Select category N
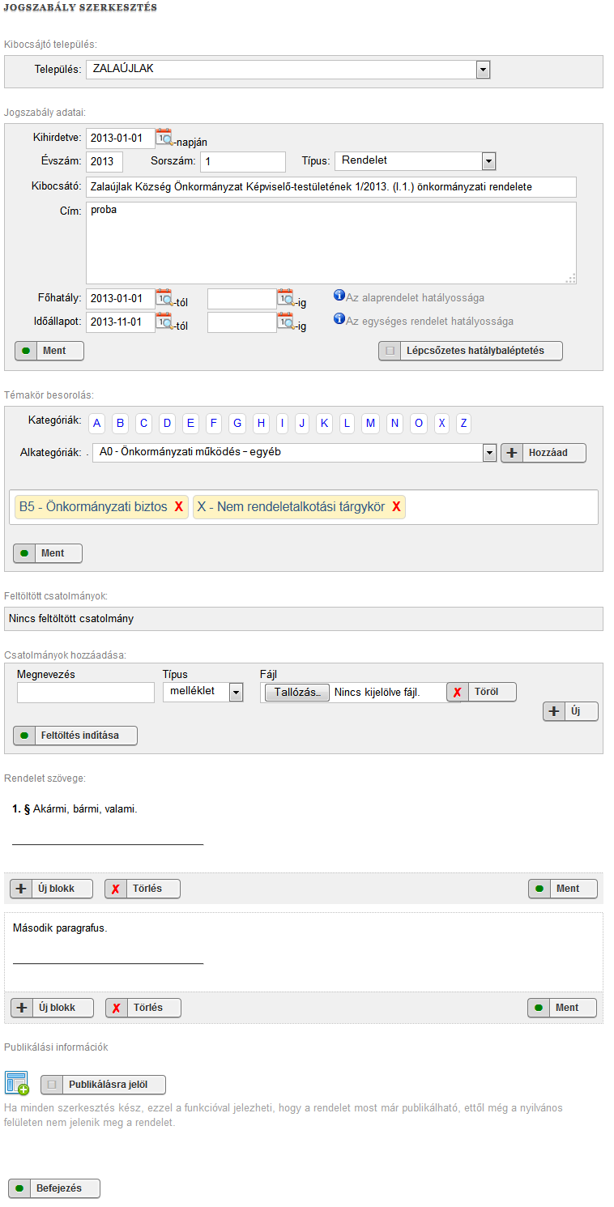Viewport: 614px width, 1207px height. [x=394, y=423]
